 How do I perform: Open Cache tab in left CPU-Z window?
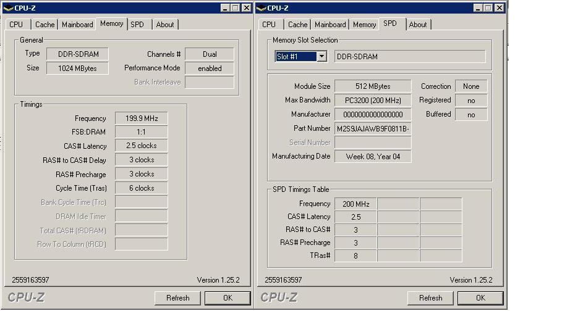tap(45, 24)
